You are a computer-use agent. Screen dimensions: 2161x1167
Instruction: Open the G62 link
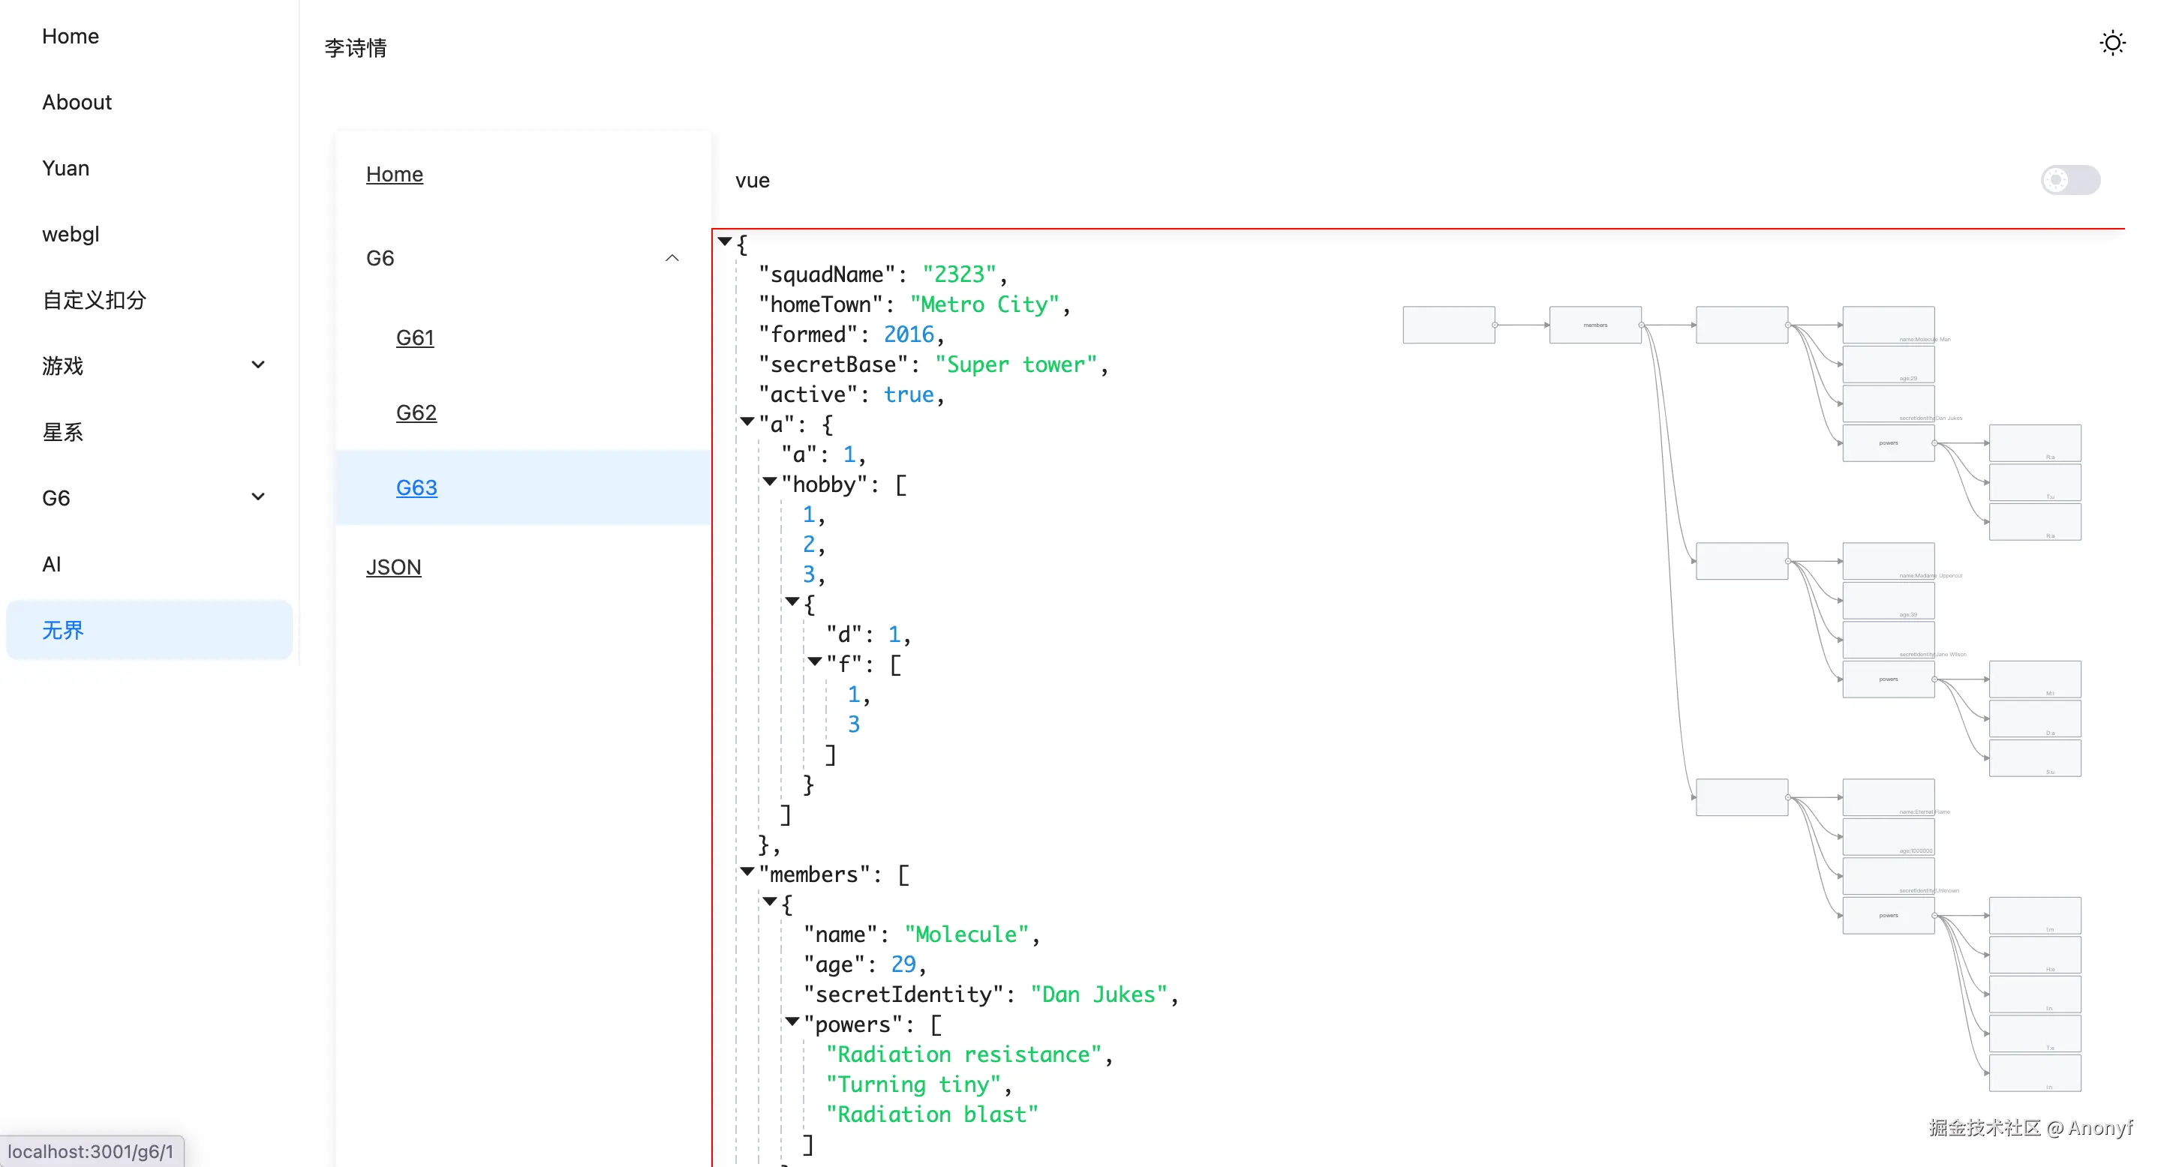click(416, 412)
